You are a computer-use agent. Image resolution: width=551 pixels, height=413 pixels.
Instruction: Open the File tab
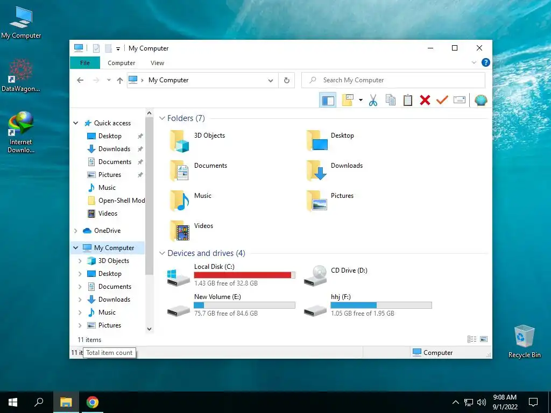pyautogui.click(x=85, y=63)
